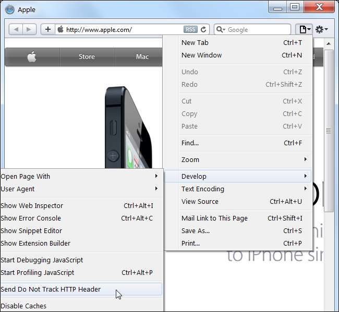Click the Forward navigation arrow button
339x312 pixels.
pos(29,29)
